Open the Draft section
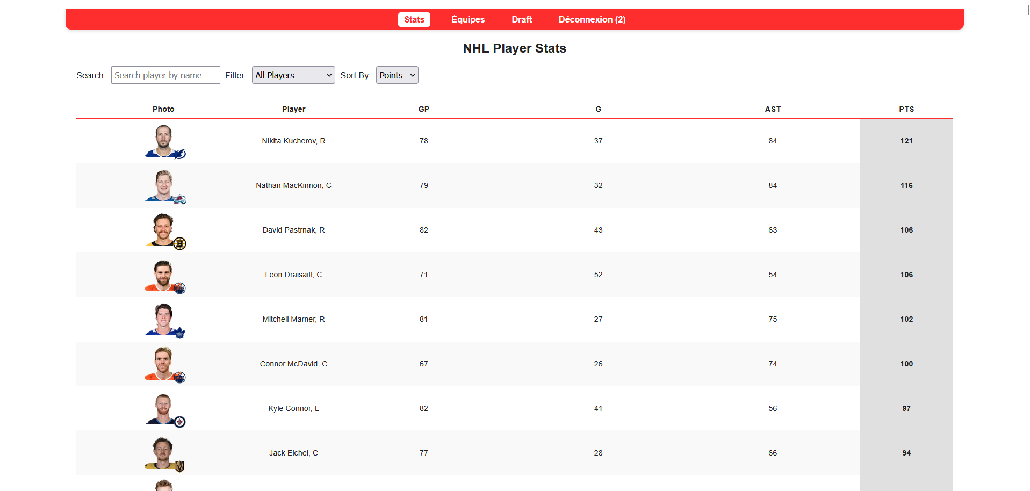1030x491 pixels. [521, 19]
